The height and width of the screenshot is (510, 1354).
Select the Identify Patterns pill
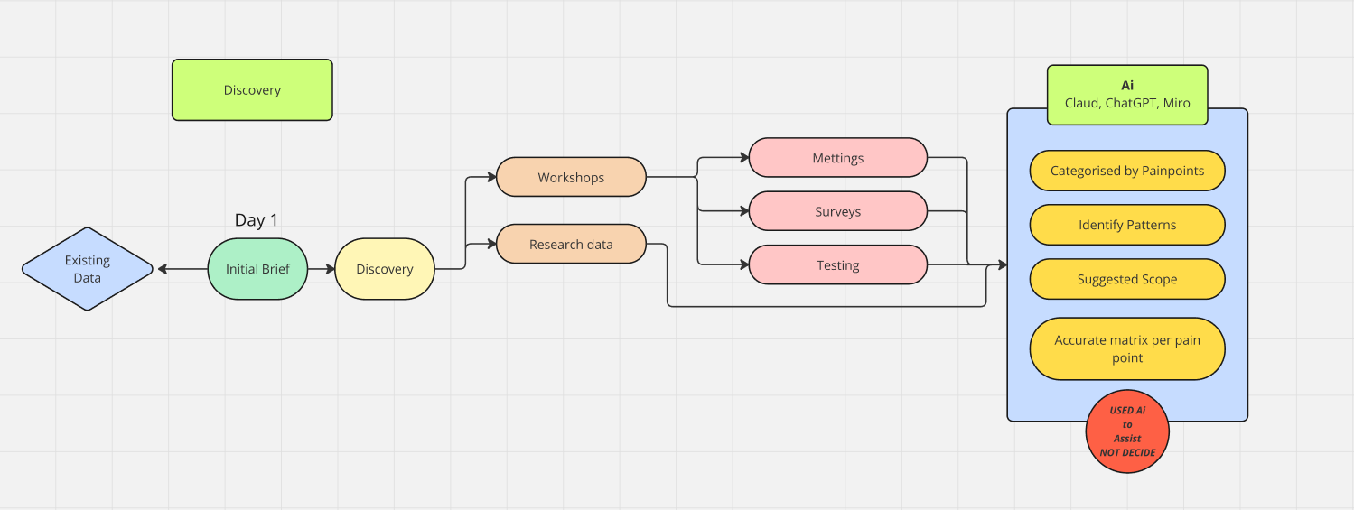(x=1127, y=225)
